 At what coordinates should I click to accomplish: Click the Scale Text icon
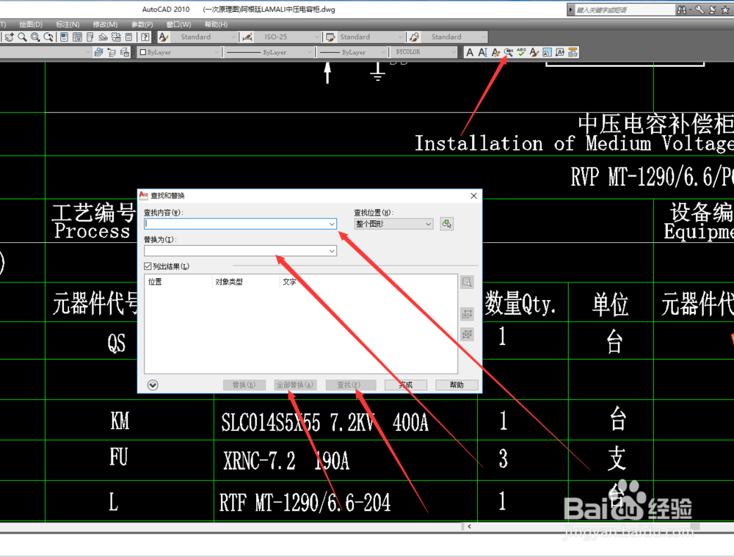[547, 52]
